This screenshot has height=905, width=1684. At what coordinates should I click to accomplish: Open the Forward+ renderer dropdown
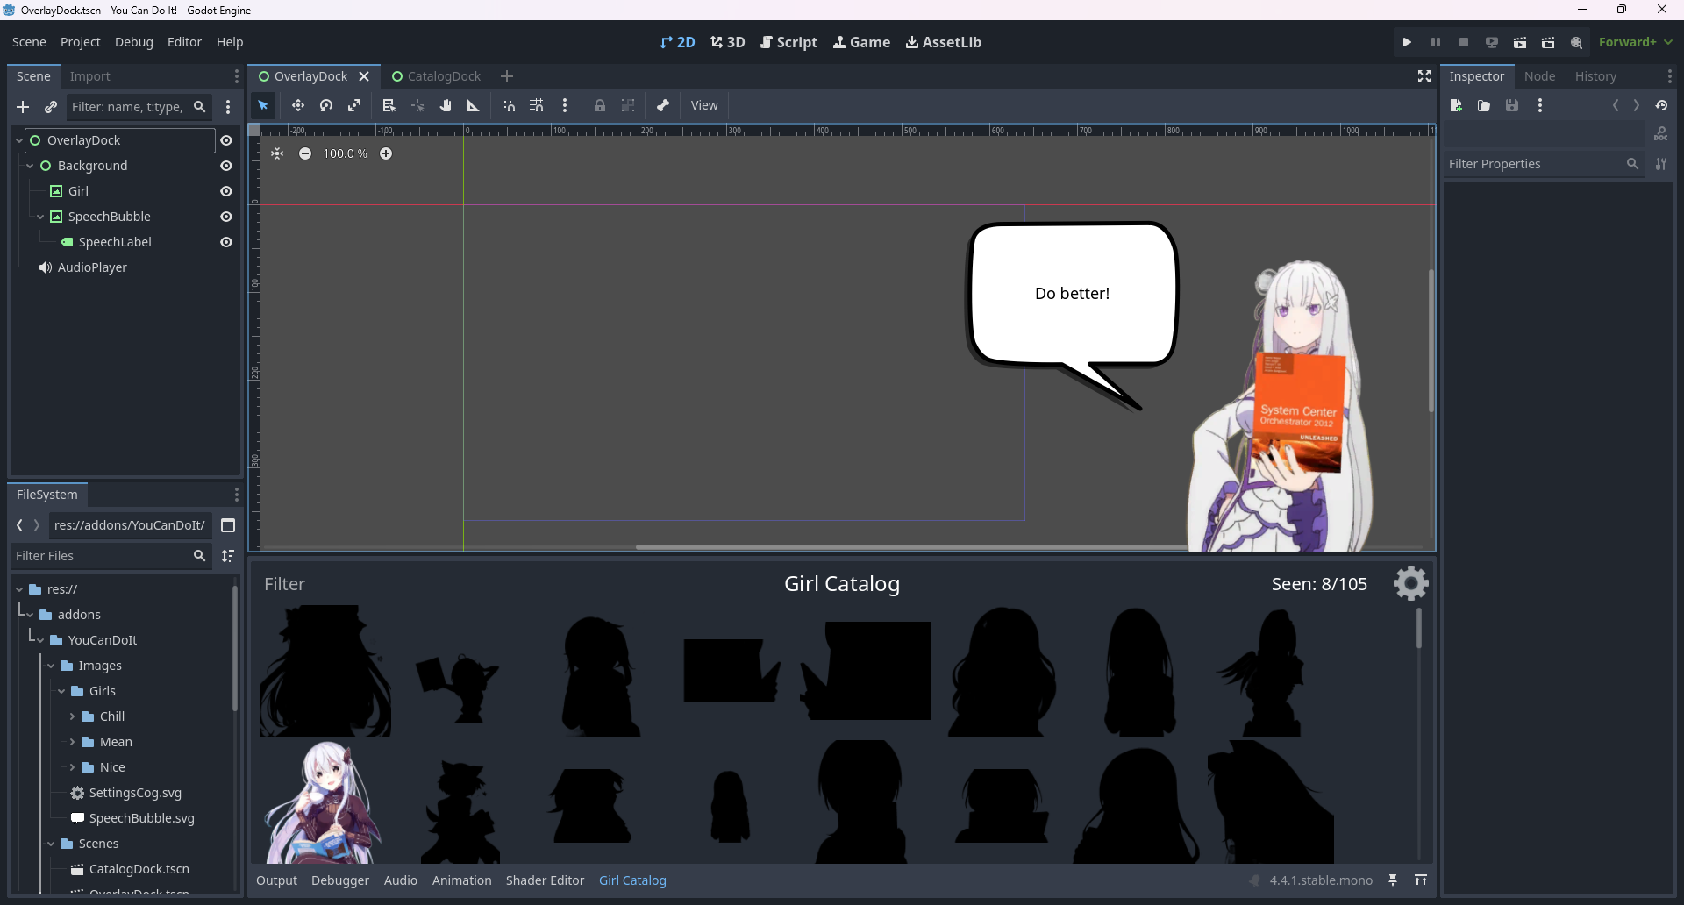[x=1635, y=42]
